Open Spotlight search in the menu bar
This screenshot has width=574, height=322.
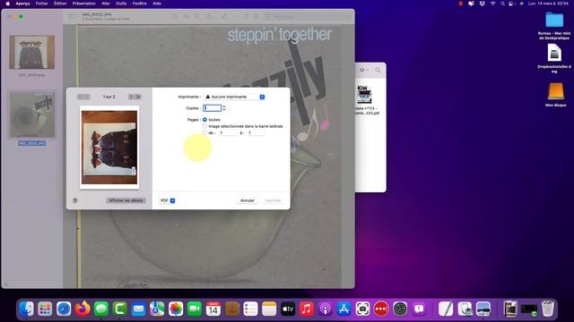[x=502, y=4]
